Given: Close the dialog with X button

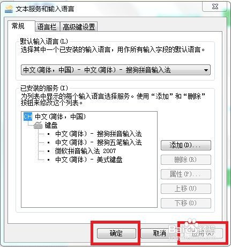Looking at the screenshot, I should click(x=215, y=6).
